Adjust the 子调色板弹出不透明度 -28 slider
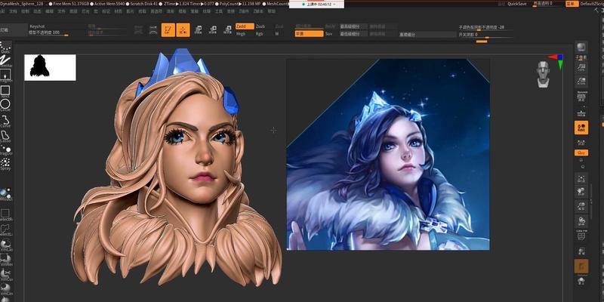This screenshot has height=302, width=604. [x=485, y=28]
